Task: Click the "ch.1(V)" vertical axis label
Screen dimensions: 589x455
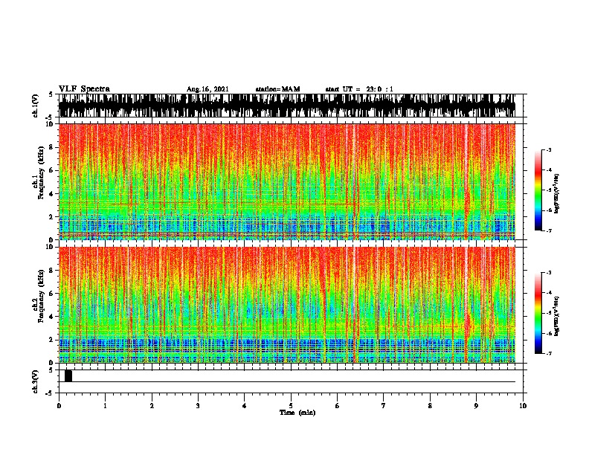Action: tap(35, 106)
